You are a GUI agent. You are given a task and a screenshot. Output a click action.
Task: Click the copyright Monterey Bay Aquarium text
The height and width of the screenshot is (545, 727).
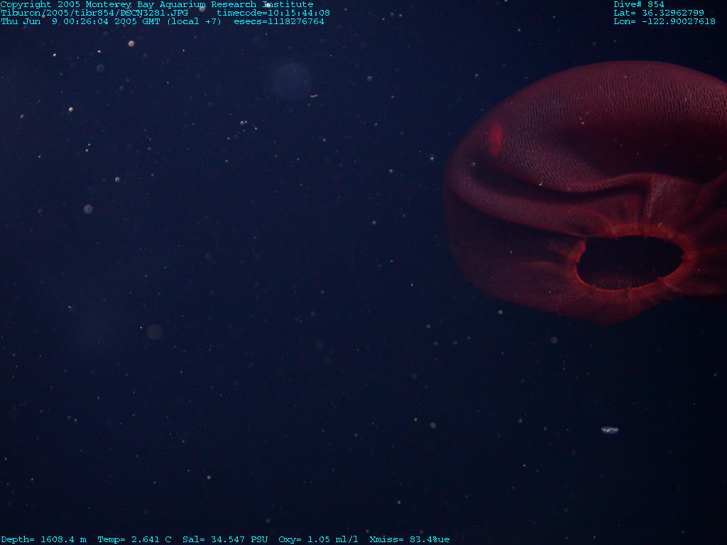(156, 4)
